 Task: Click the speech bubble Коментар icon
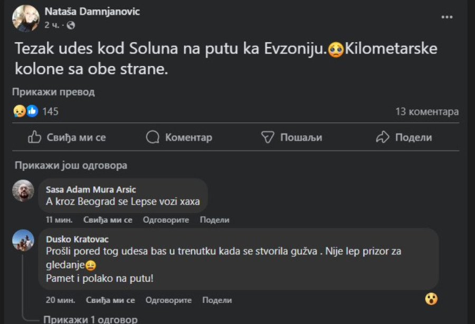pyautogui.click(x=153, y=137)
